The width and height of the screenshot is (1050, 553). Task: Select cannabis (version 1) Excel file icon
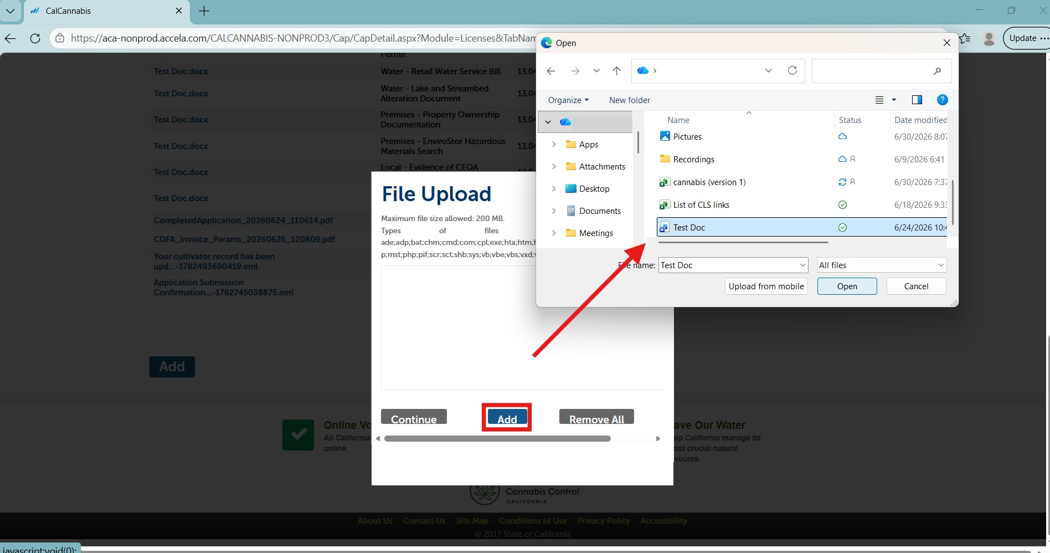(x=665, y=182)
